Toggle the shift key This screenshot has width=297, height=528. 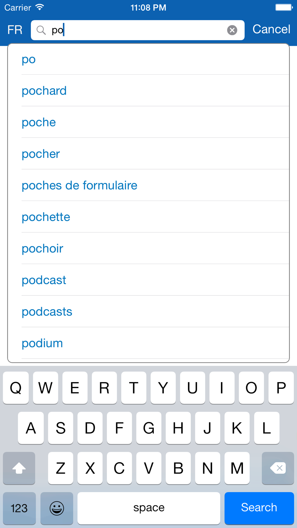coord(19,468)
